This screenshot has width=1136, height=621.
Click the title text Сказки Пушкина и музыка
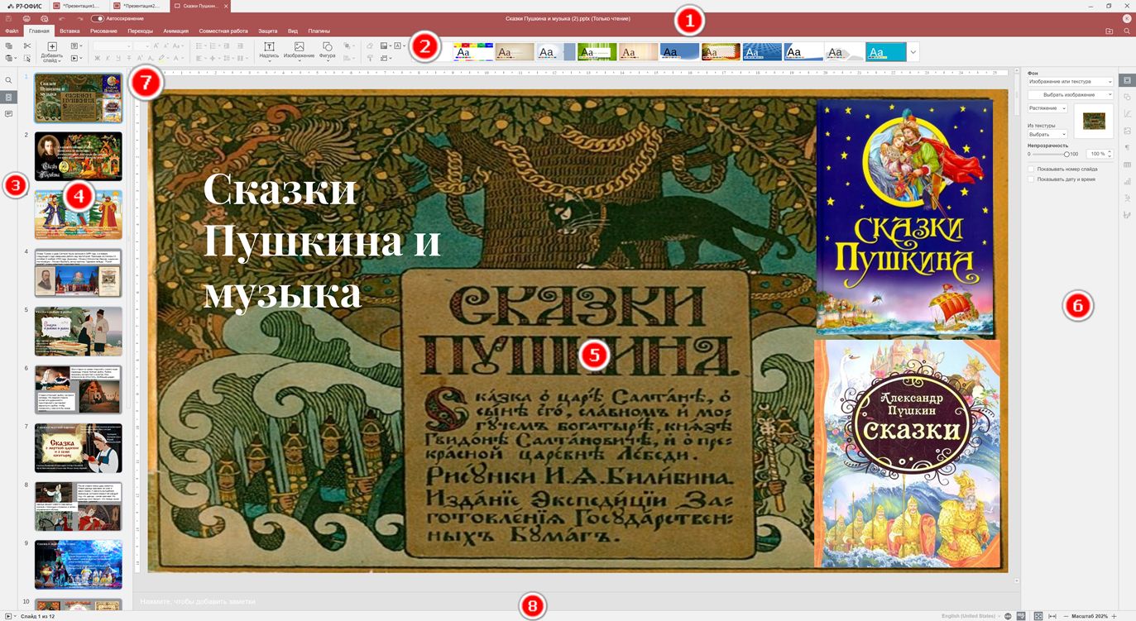coord(322,241)
